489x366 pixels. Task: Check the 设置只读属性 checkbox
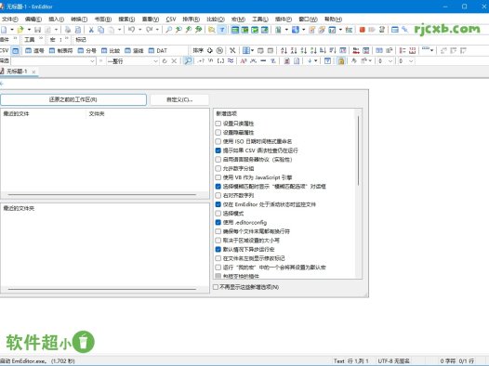coord(218,124)
